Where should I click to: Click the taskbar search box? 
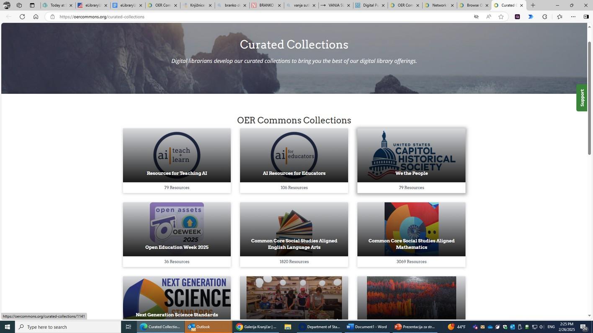pos(68,327)
